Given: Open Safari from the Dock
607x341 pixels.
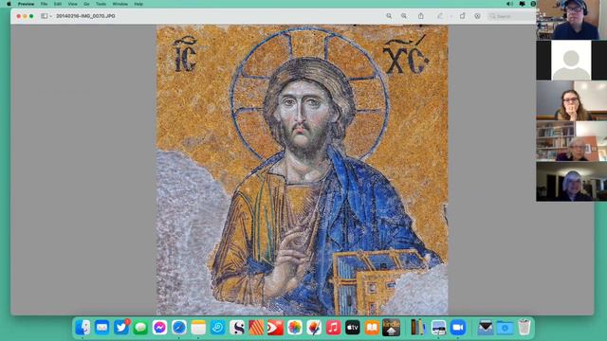Looking at the screenshot, I should pyautogui.click(x=179, y=328).
